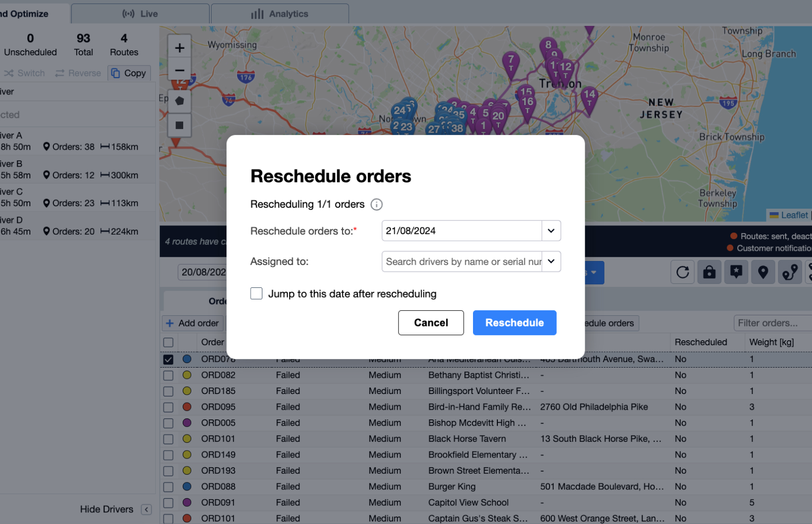The image size is (812, 524).
Task: Enable Jump to this date after rescheduling
Action: point(256,293)
